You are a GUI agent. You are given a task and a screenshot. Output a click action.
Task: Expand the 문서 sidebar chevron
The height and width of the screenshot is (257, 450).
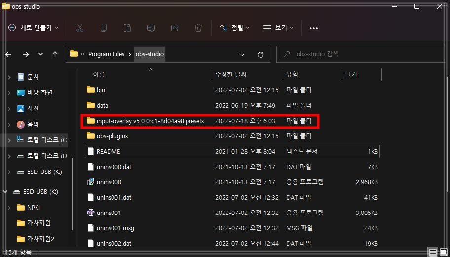[9, 77]
